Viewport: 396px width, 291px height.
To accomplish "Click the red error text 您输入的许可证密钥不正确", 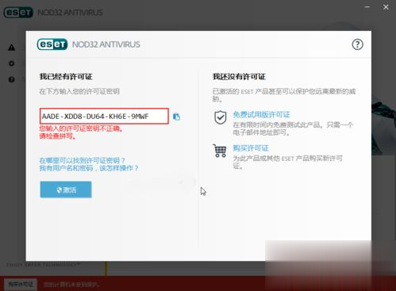I will tap(81, 128).
